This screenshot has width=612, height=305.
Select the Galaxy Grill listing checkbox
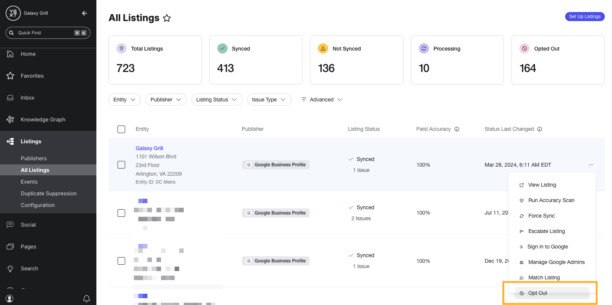click(x=121, y=165)
